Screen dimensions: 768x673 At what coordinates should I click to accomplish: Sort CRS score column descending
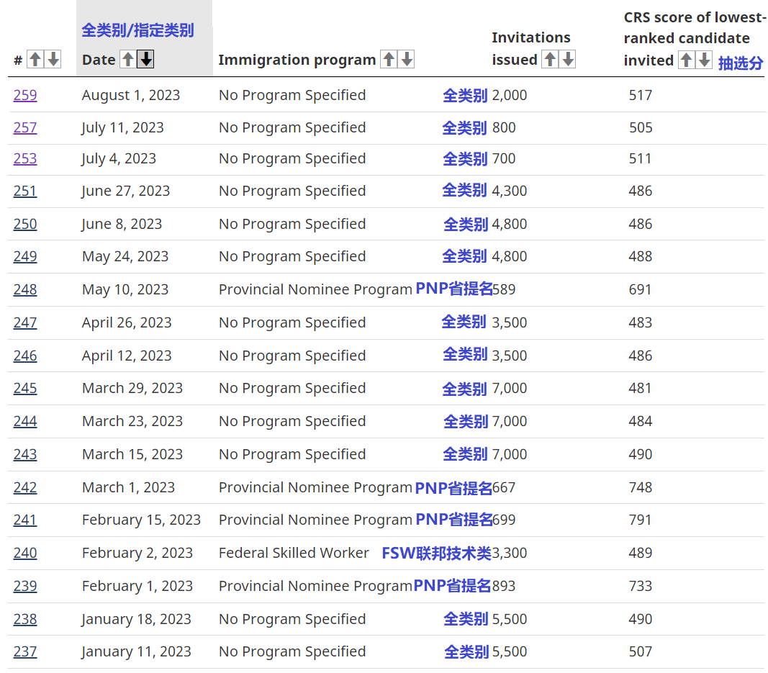tap(705, 60)
